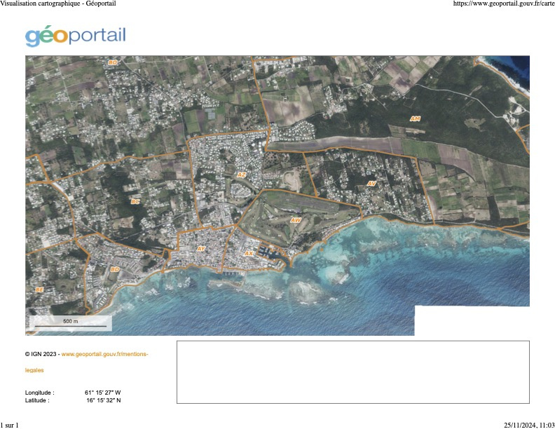555x429 pixels.
Task: Click the Latitude coordinate value
Action: pyautogui.click(x=103, y=400)
